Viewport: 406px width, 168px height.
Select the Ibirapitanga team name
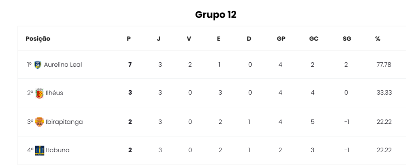(x=65, y=122)
